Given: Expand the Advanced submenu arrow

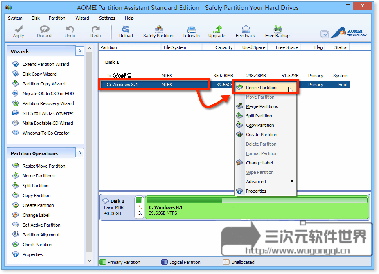Looking at the screenshot, I should pos(292,181).
